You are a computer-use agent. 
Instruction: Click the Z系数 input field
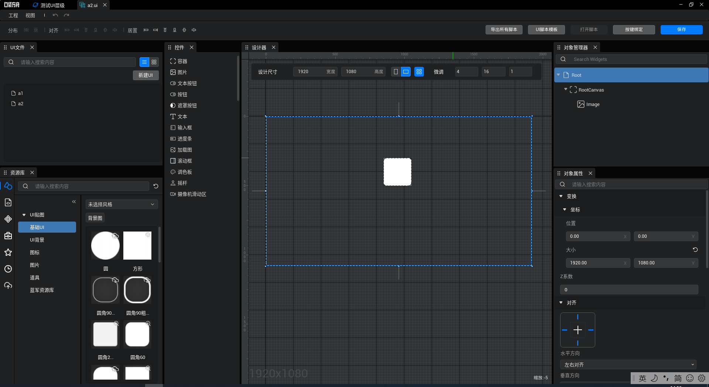click(629, 290)
